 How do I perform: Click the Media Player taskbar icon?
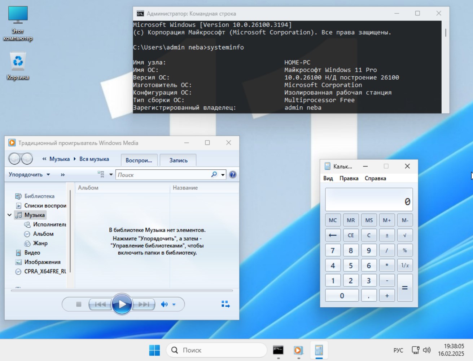(x=298, y=350)
